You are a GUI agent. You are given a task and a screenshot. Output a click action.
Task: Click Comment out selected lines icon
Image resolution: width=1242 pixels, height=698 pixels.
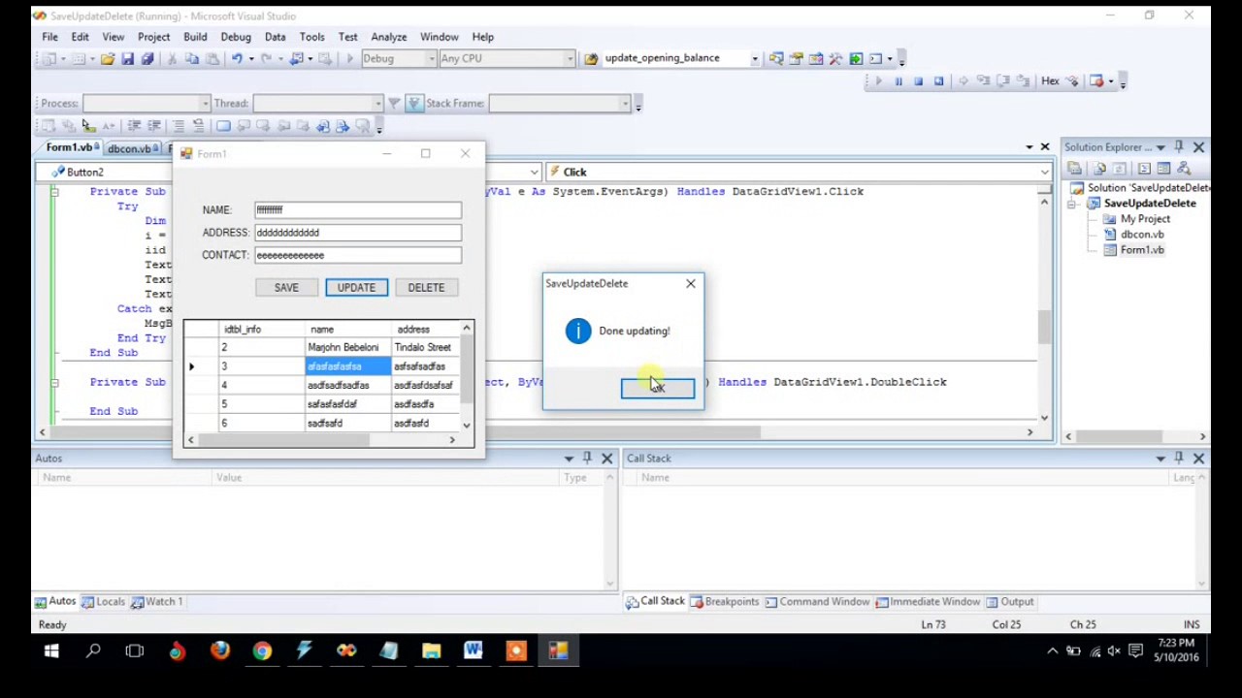178,126
